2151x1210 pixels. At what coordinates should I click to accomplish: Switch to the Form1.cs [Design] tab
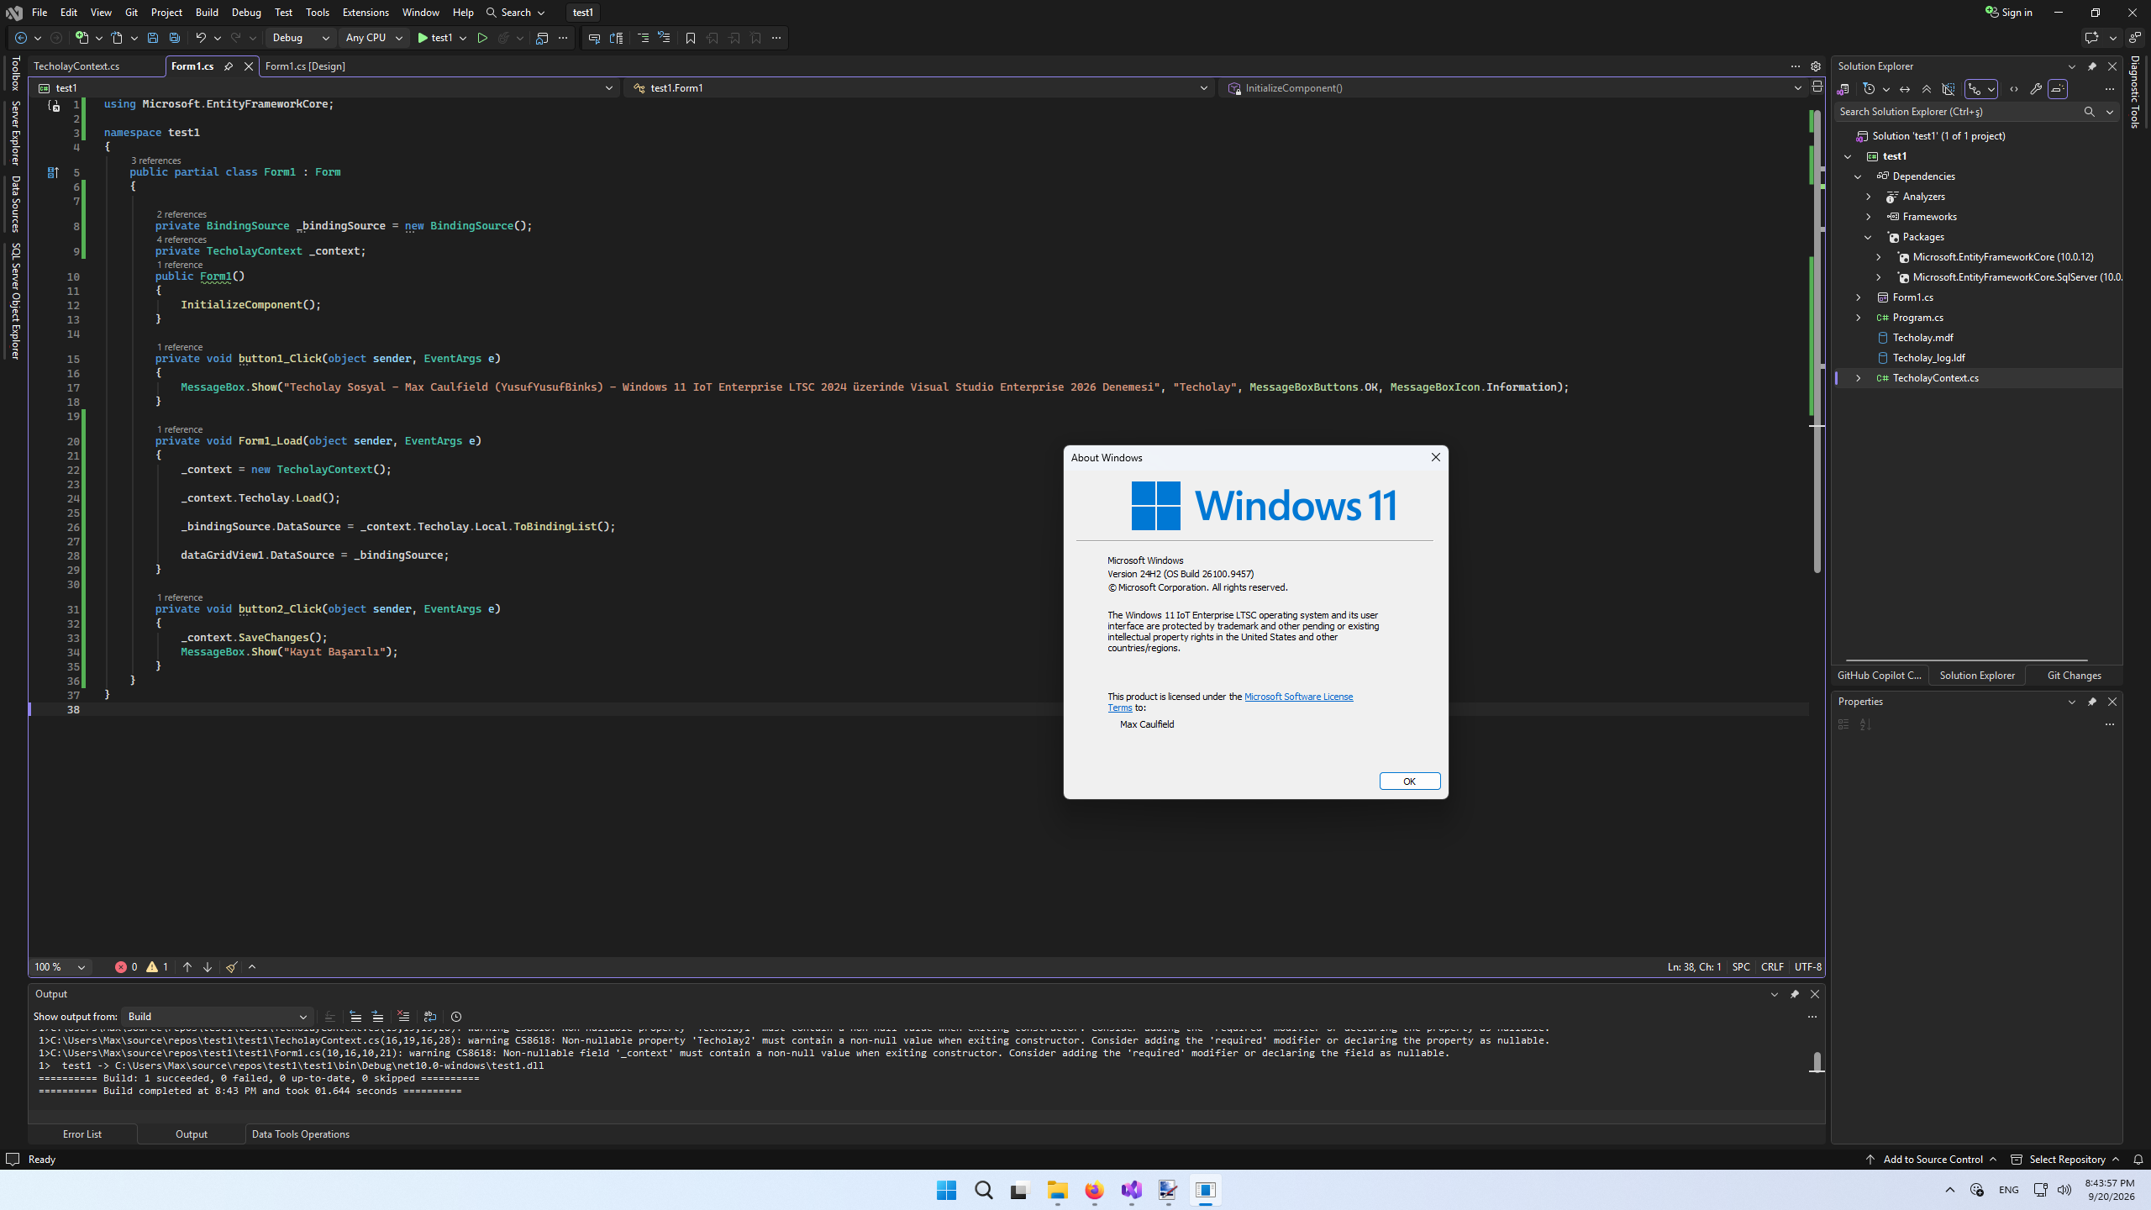tap(305, 66)
